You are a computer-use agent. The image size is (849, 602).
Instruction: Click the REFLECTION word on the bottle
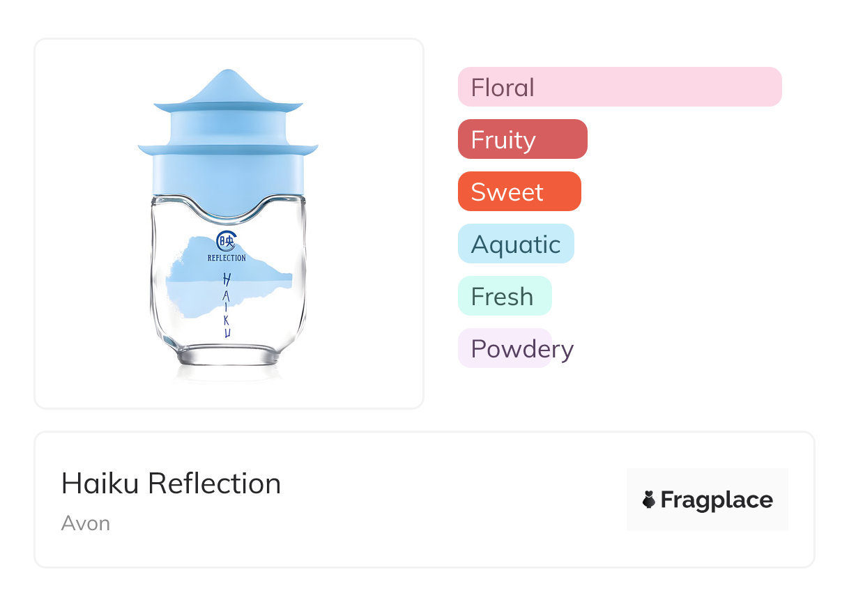[227, 258]
